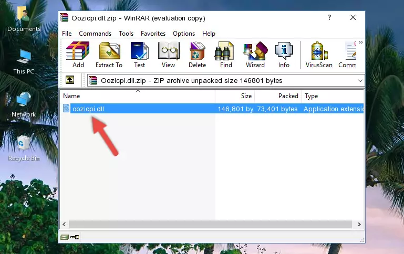Run the Test archive tool
Image resolution: width=404 pixels, height=254 pixels.
click(x=139, y=55)
